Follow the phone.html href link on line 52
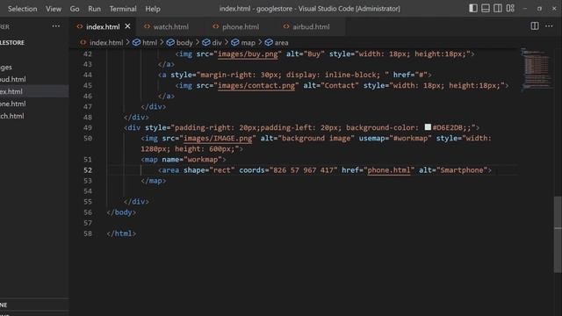Screen dimensions: 562x316 (x=389, y=170)
